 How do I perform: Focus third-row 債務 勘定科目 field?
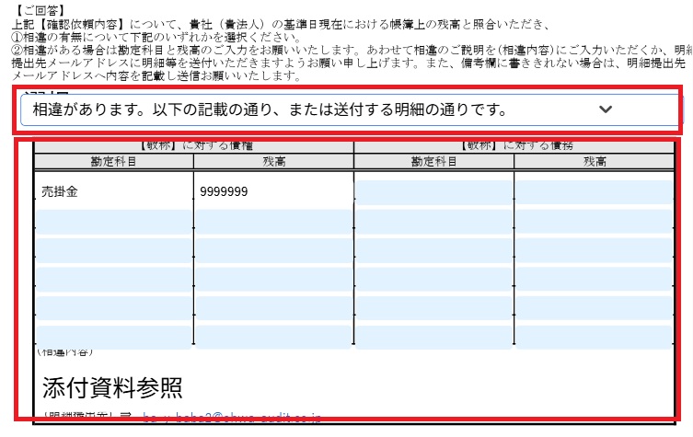coord(433,250)
